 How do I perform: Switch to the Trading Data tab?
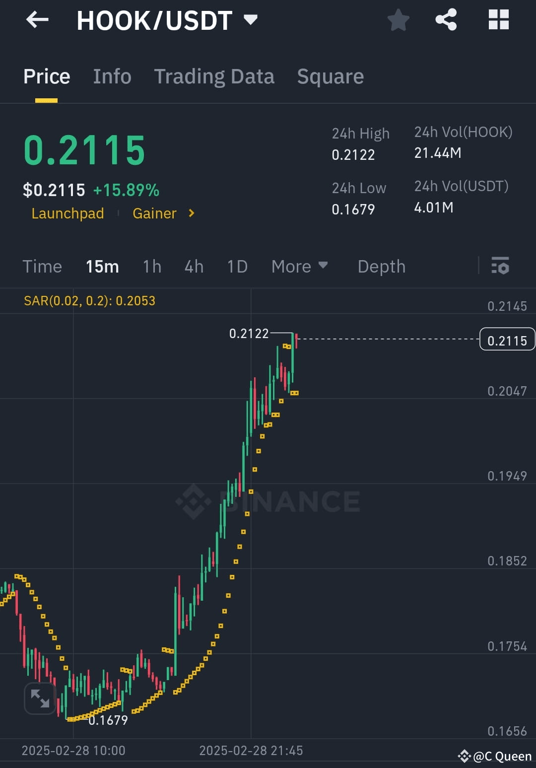pyautogui.click(x=214, y=76)
